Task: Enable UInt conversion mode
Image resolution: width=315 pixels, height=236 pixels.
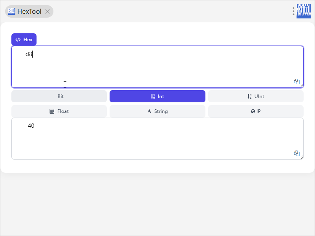Action: pos(256,96)
